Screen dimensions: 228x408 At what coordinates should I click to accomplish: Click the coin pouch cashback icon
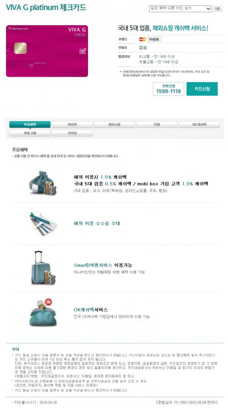[x=43, y=183]
